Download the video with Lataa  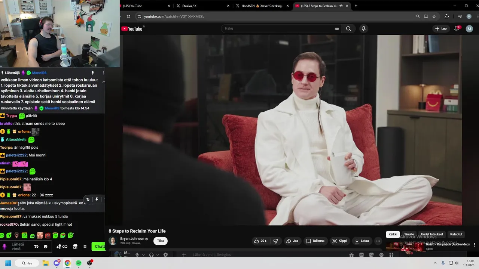click(362, 241)
